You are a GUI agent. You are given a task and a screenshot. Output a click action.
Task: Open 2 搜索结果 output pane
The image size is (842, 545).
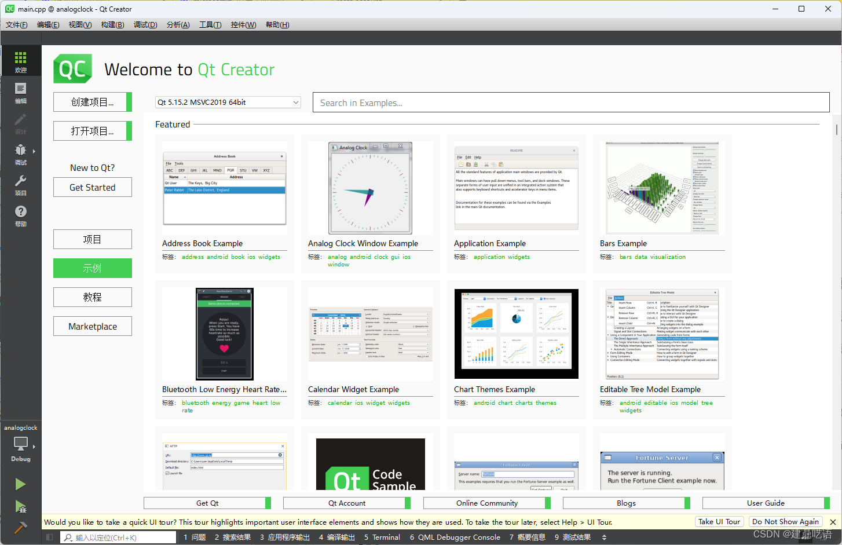click(x=233, y=537)
